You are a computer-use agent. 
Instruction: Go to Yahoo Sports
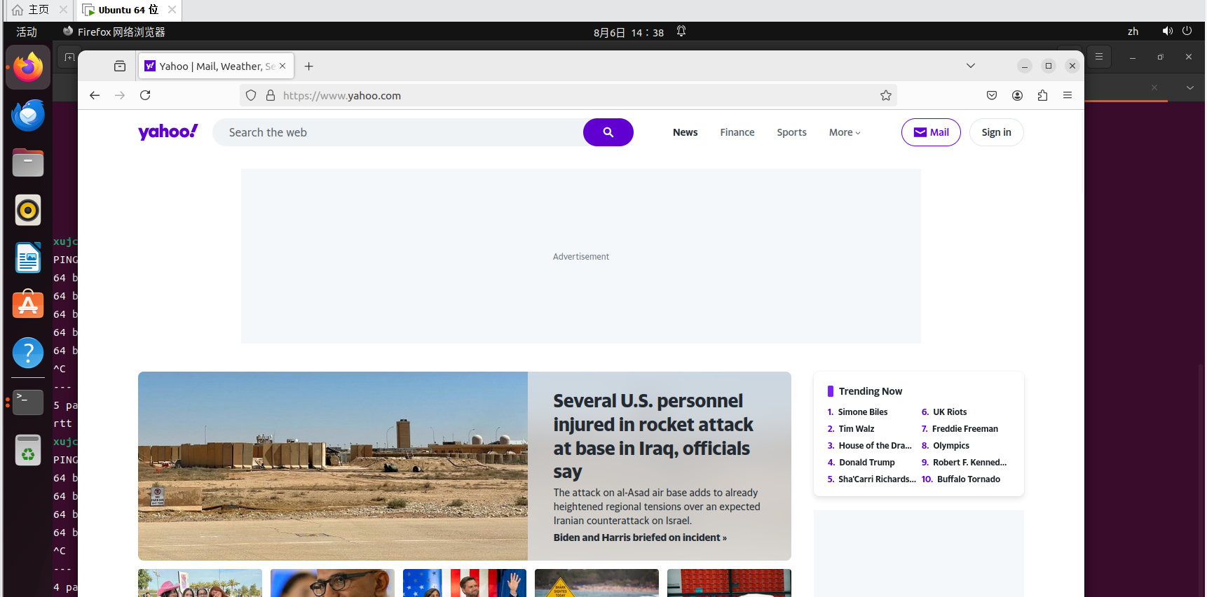(791, 132)
